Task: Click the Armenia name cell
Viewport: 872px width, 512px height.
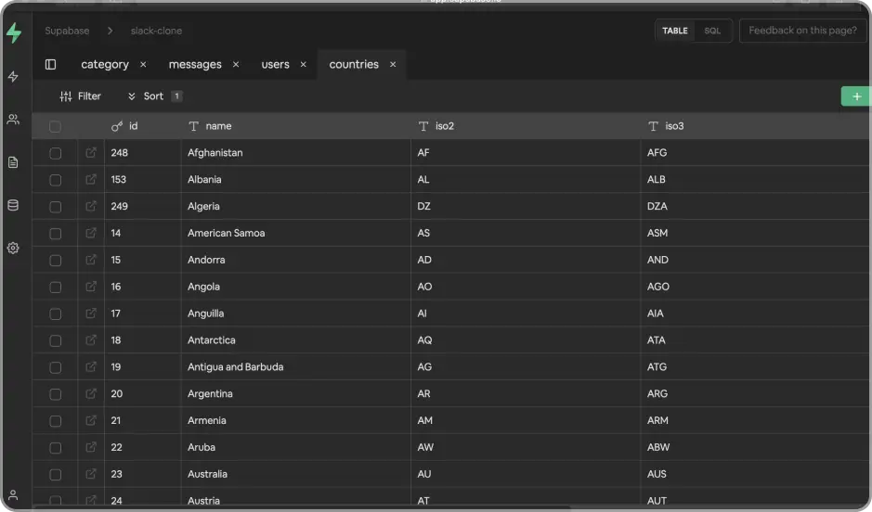Action: click(x=296, y=420)
